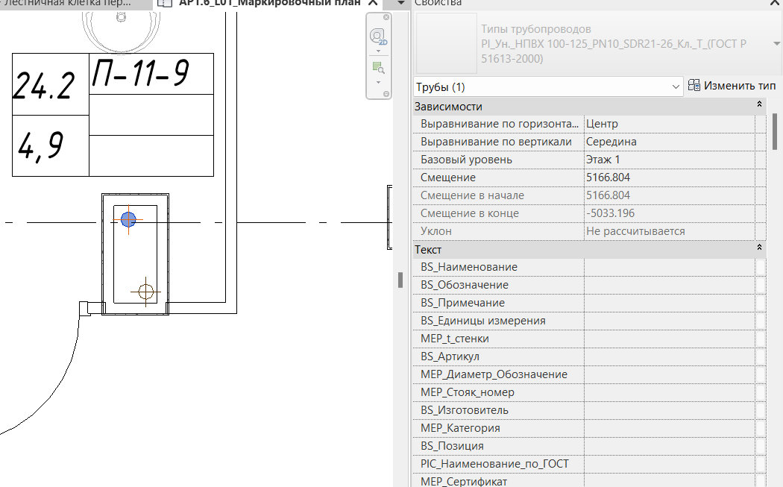Click the BS_Артикул value field

click(669, 356)
